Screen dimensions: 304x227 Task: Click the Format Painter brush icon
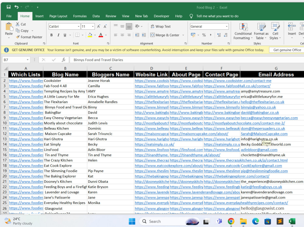coord(18,37)
